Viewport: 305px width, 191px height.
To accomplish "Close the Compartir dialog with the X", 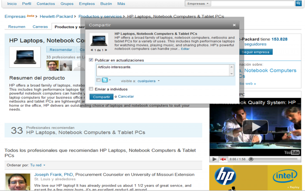I will click(x=234, y=25).
